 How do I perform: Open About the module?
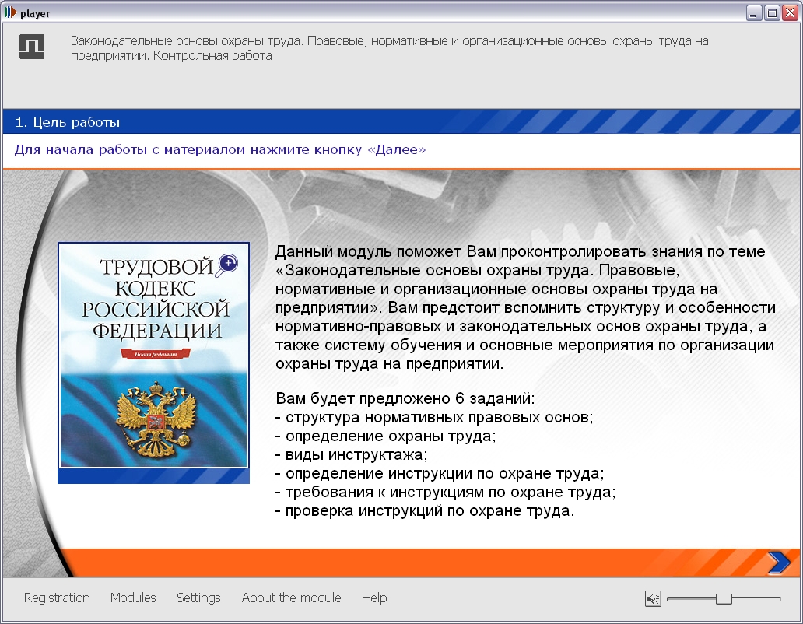click(291, 598)
